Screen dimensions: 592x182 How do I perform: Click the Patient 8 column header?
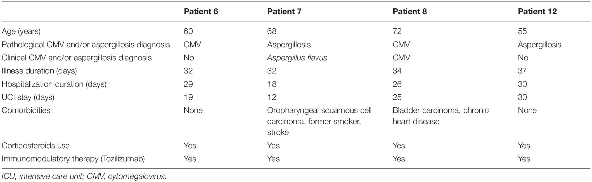tap(409, 11)
